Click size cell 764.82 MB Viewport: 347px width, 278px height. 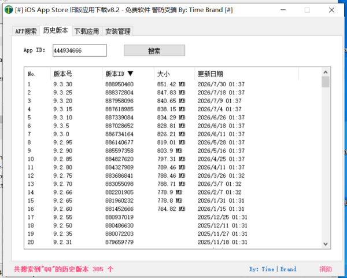(171, 209)
